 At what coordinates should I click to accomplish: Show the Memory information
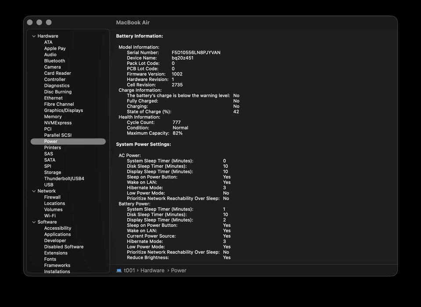53,117
